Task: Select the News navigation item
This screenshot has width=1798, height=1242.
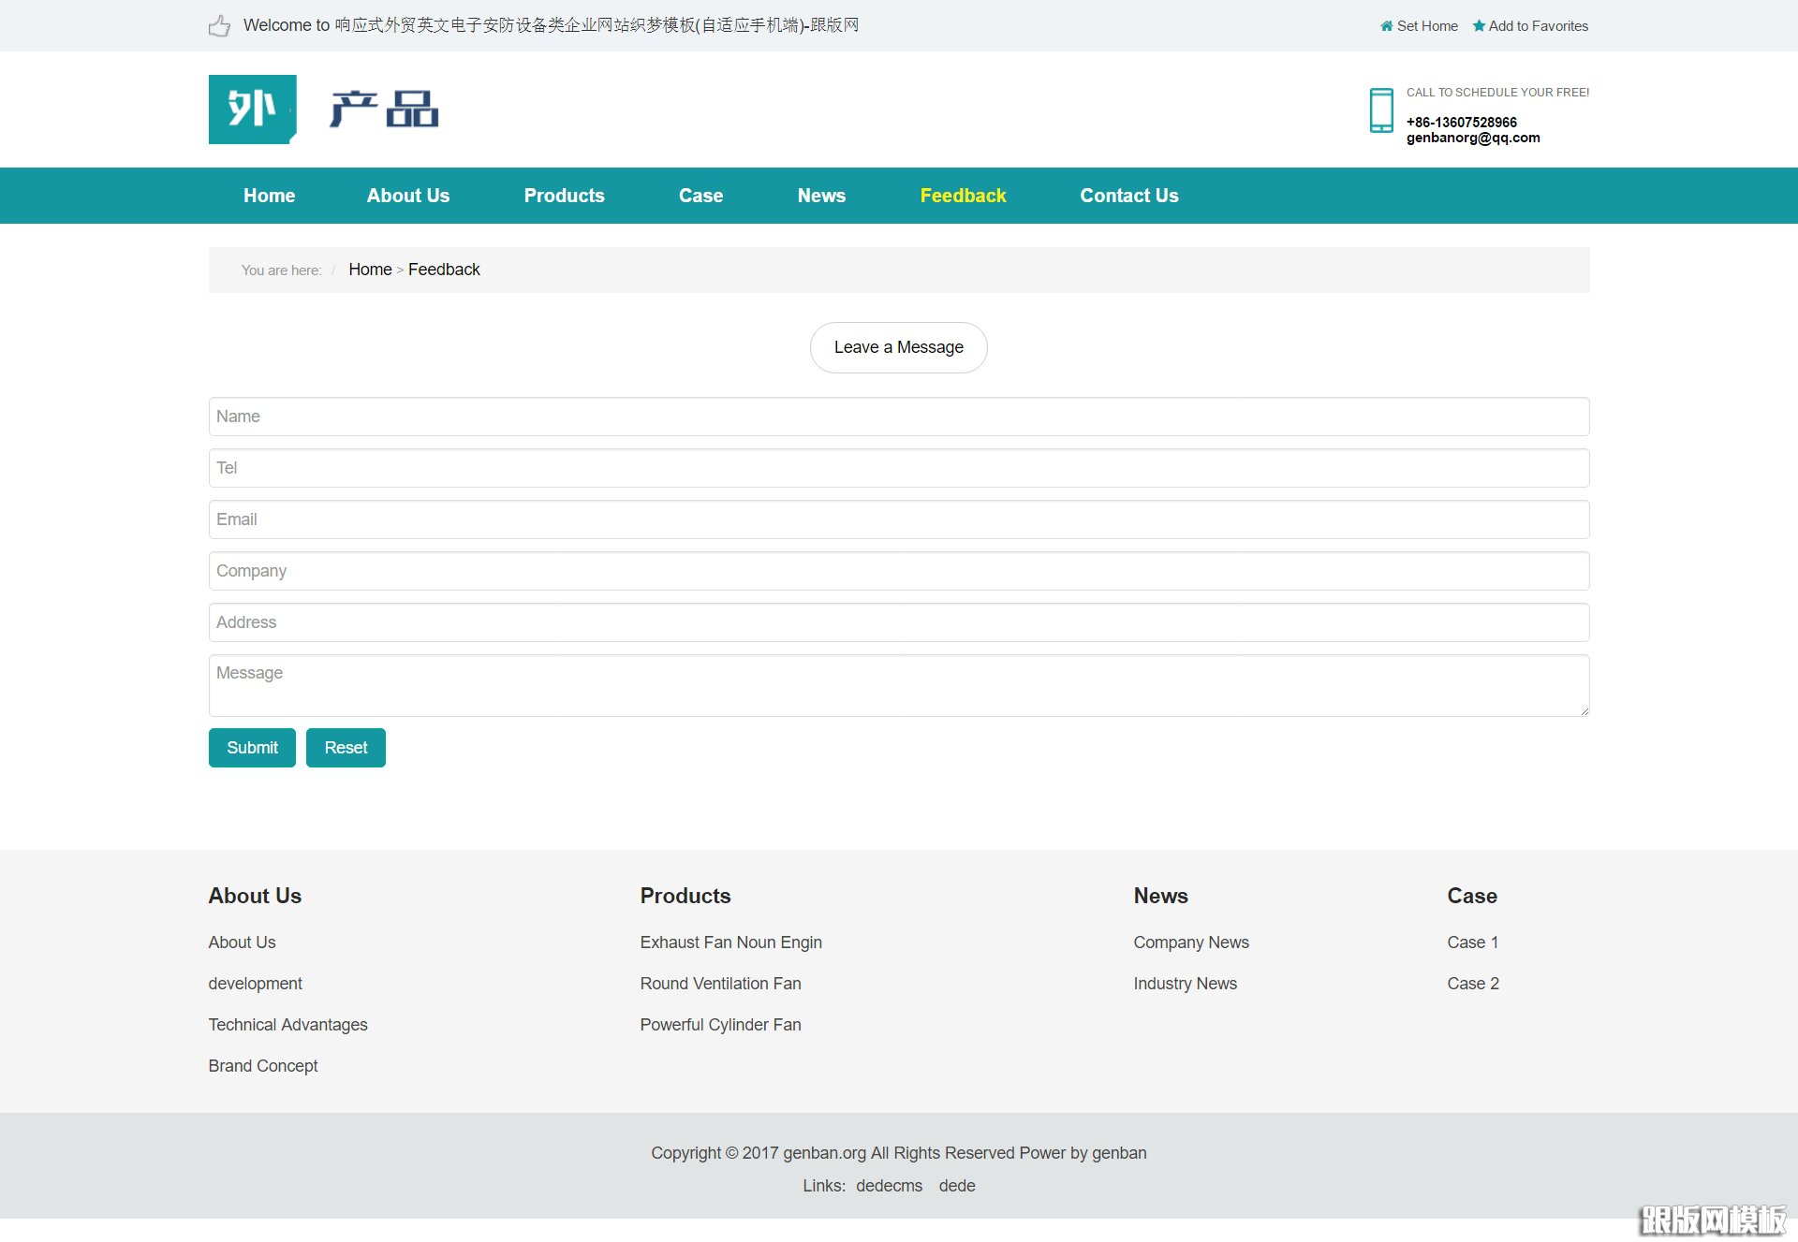Action: 821,196
